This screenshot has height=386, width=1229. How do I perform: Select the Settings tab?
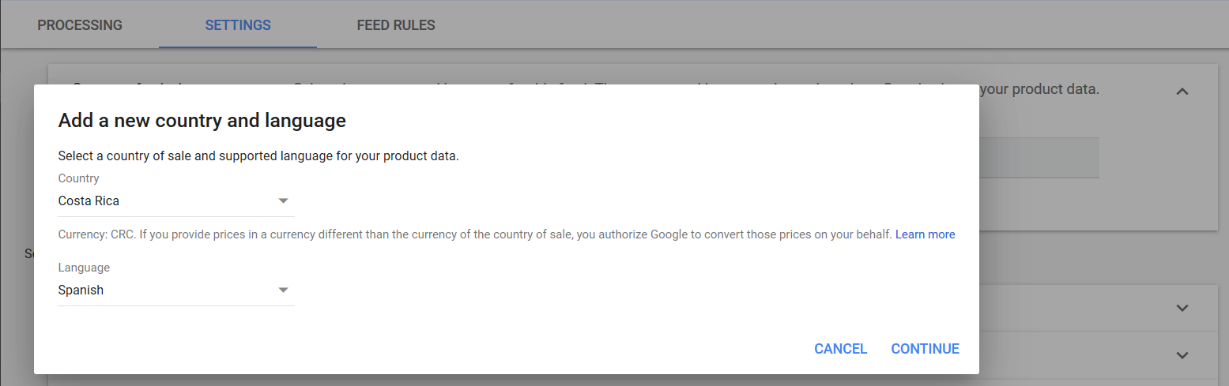click(x=238, y=25)
